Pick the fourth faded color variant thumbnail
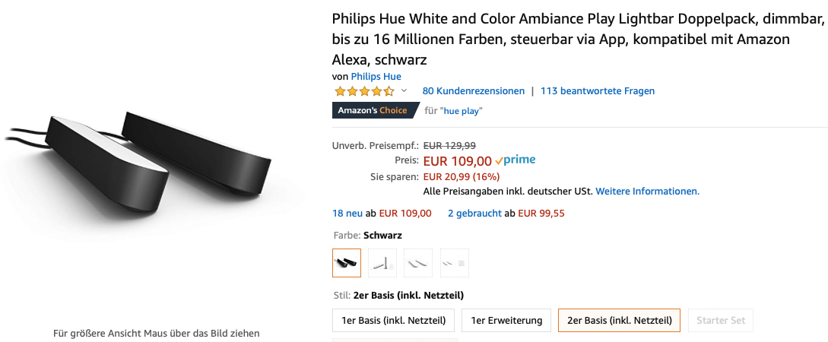 pos(454,263)
